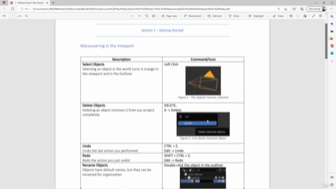Enter full screen mode
336x189 pixels.
313,16
